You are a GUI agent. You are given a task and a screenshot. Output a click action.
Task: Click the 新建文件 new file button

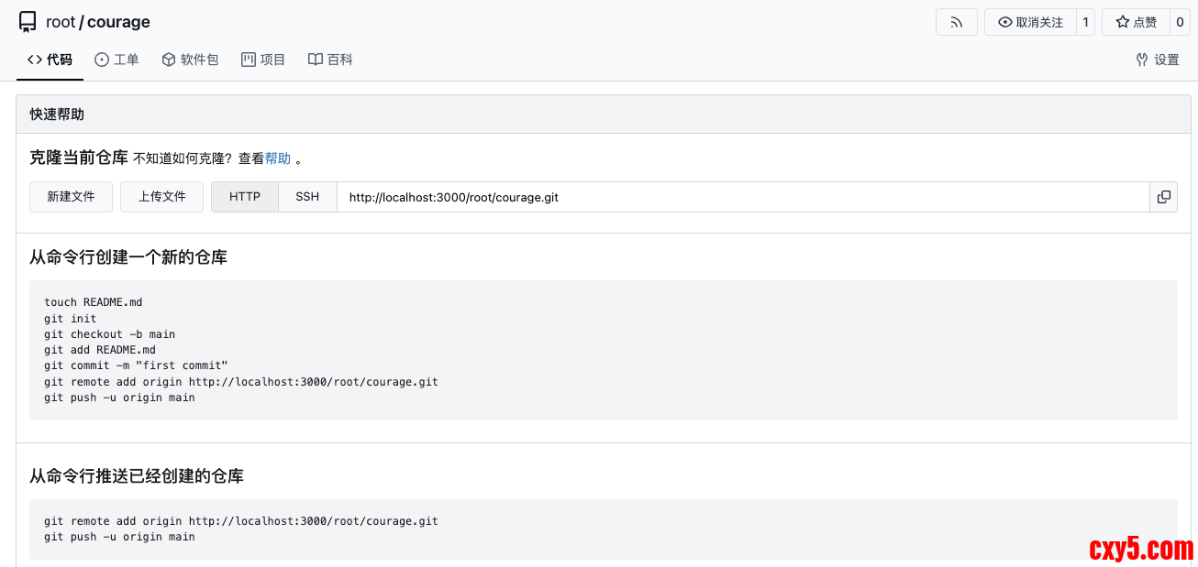[x=71, y=197]
